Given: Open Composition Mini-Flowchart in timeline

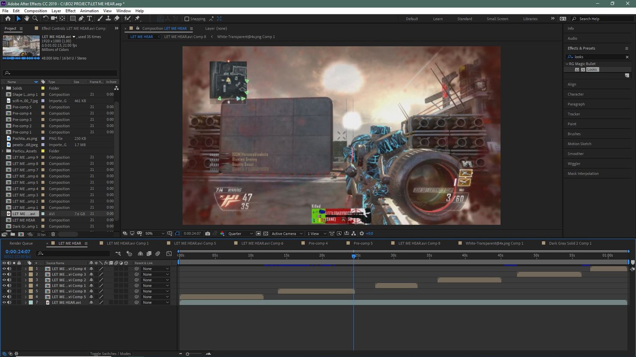Looking at the screenshot, I should pos(118,254).
